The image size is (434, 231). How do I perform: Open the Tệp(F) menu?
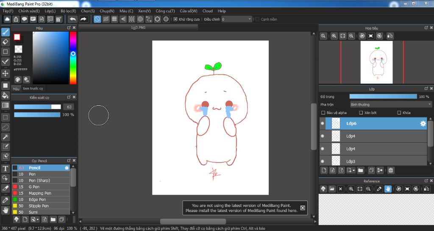(x=8, y=11)
